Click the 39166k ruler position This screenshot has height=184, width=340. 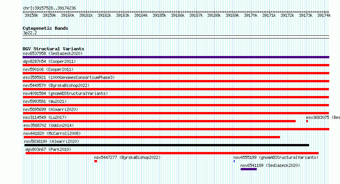point(178,15)
